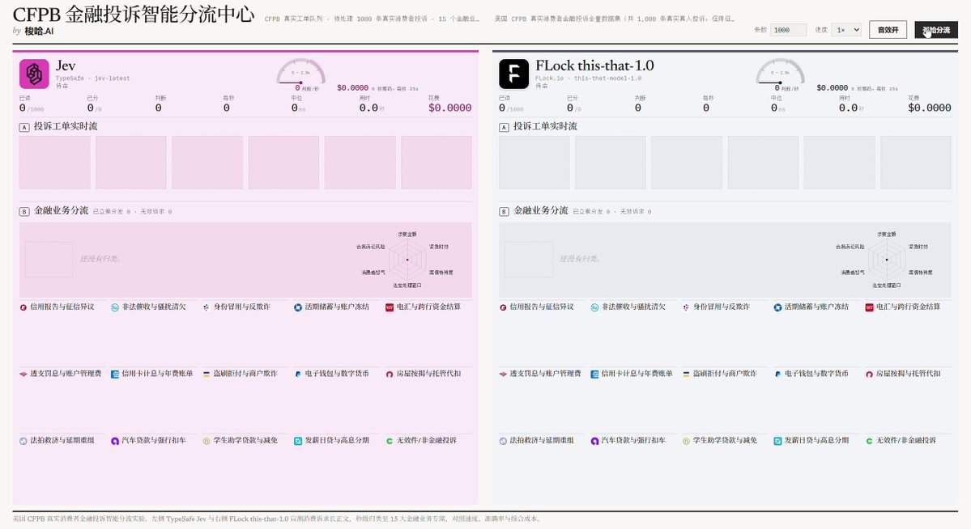Image resolution: width=971 pixels, height=529 pixels.
Task: Click the 梭哈.AI byline text
Action: pos(39,31)
